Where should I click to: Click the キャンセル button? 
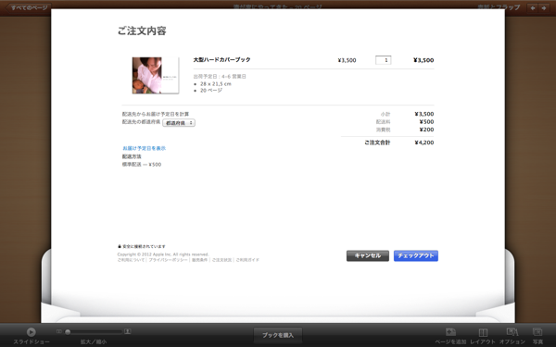tap(367, 255)
